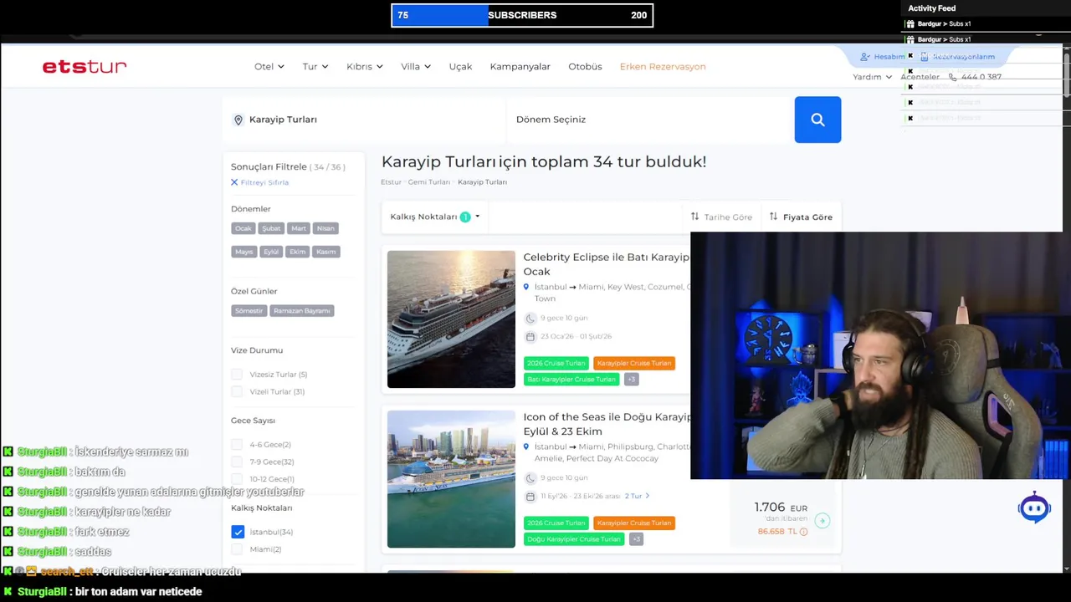Check the 7-9 Gece(32) filter
1071x602 pixels.
click(x=237, y=462)
